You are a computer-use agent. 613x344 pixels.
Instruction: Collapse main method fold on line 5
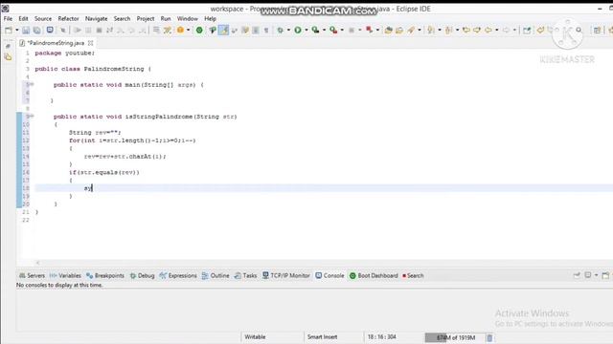pyautogui.click(x=32, y=84)
